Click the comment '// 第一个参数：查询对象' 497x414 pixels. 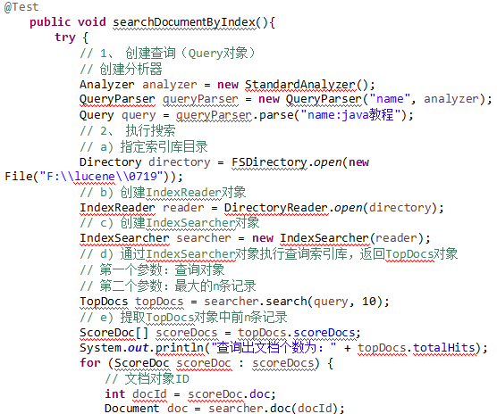(152, 269)
